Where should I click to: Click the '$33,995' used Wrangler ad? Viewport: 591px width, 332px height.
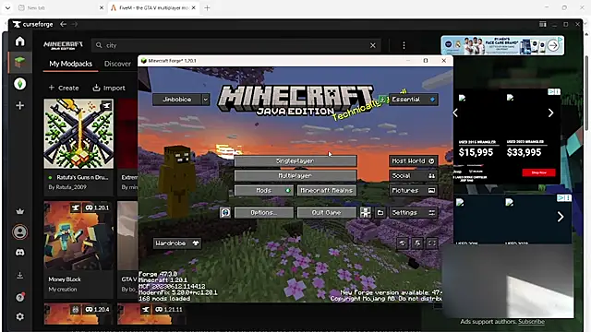pos(524,152)
